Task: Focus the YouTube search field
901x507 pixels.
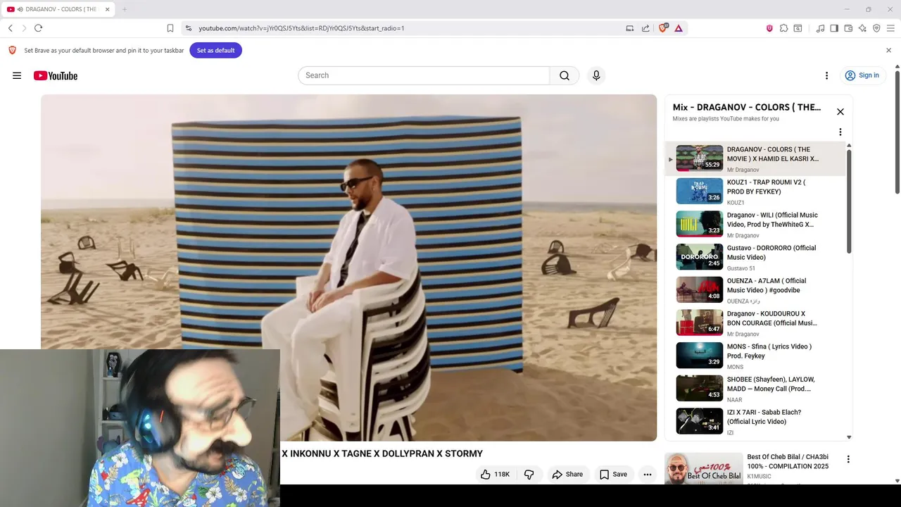Action: 424,75
